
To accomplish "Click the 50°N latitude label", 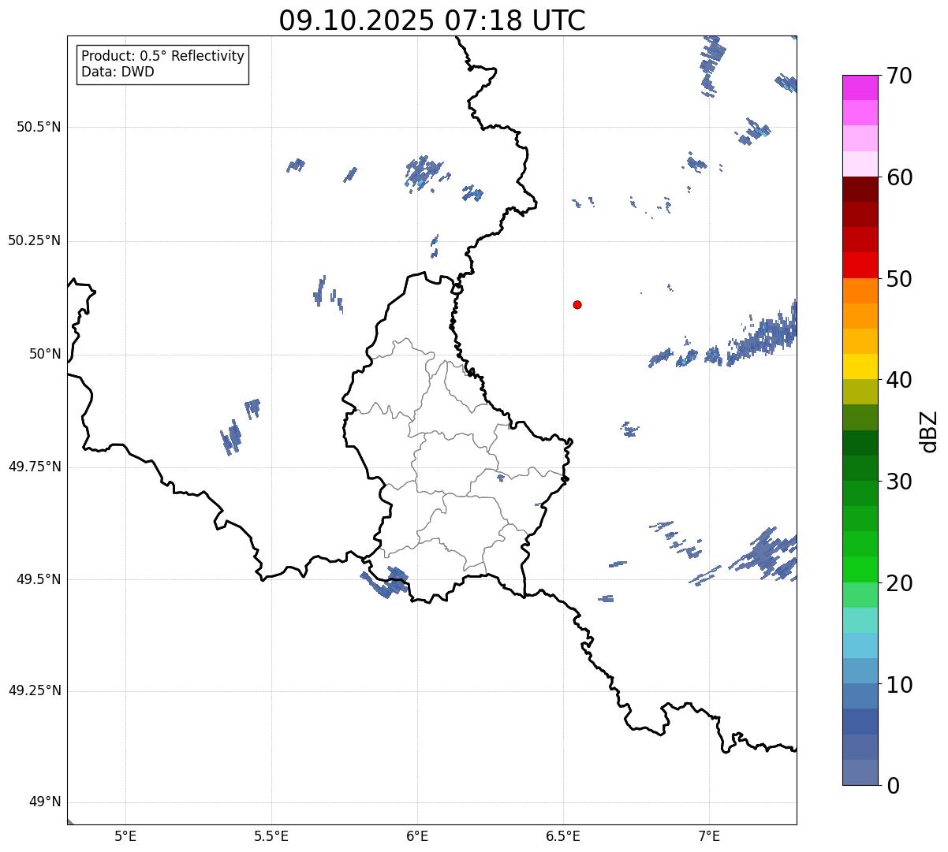I will [45, 354].
